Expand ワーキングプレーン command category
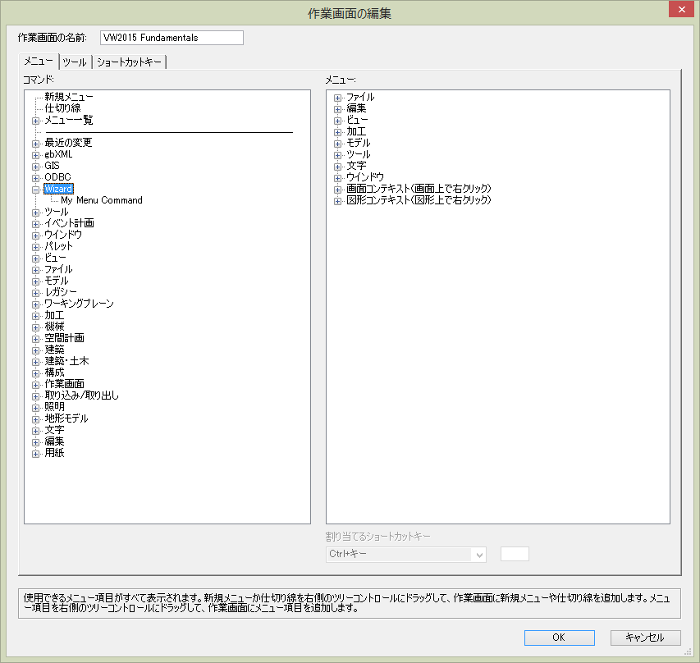This screenshot has width=700, height=663. tap(36, 304)
